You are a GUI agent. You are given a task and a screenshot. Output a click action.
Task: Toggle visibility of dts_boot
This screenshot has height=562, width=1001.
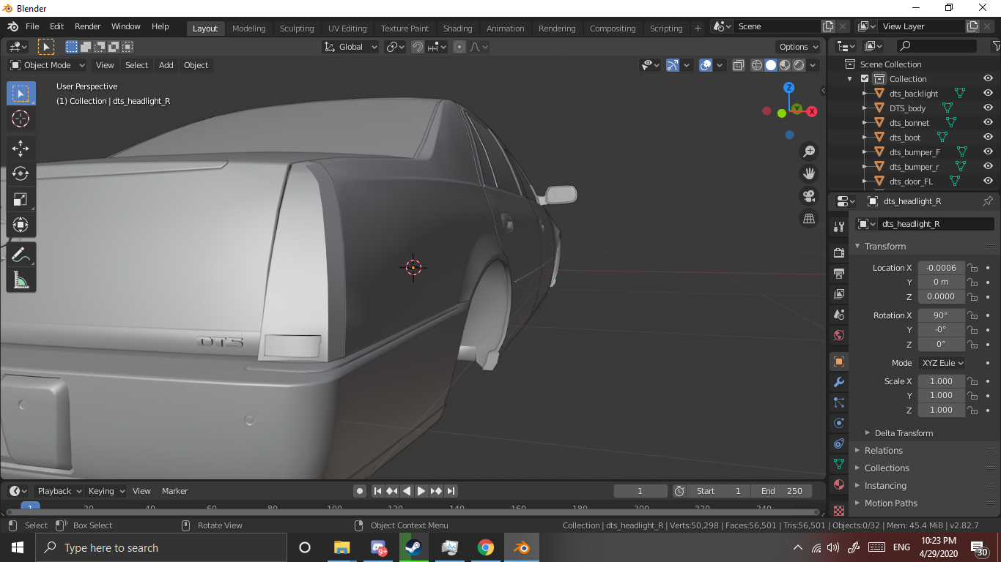pos(988,137)
